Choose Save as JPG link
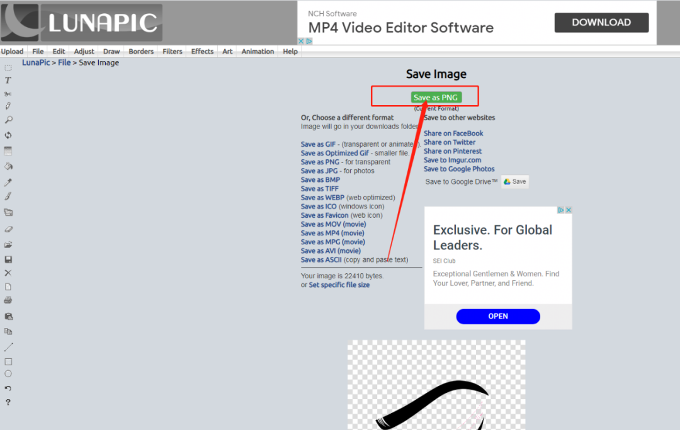This screenshot has height=430, width=680. click(x=319, y=171)
